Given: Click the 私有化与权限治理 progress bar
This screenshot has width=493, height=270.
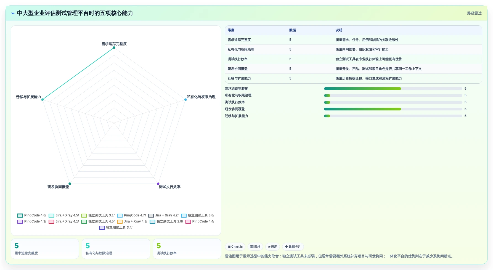Looking at the screenshot, I should tap(393, 95).
